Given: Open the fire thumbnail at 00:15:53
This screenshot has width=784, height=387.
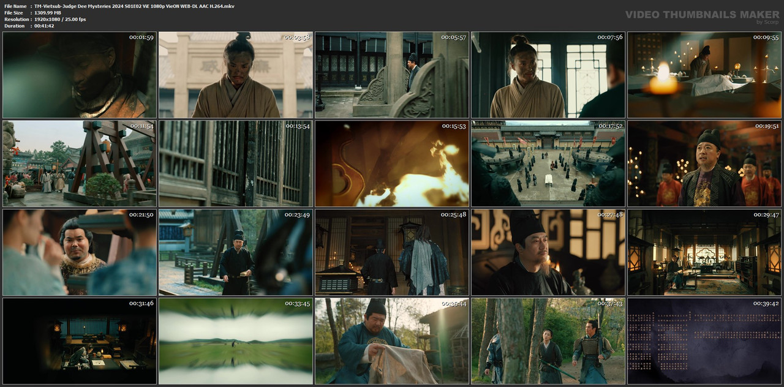Looking at the screenshot, I should point(392,163).
